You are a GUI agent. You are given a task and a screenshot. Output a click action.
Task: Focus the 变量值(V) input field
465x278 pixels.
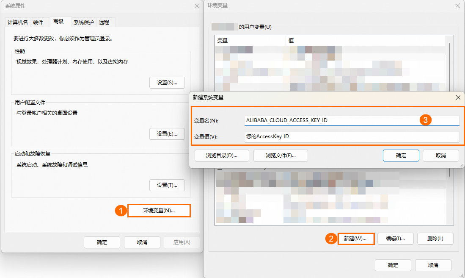[352, 136]
